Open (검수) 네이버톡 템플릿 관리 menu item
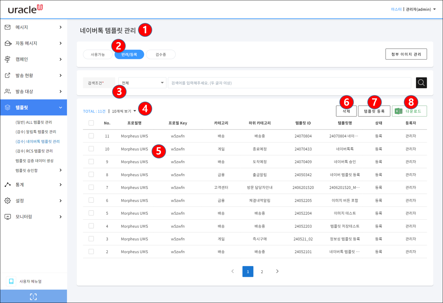 point(38,141)
